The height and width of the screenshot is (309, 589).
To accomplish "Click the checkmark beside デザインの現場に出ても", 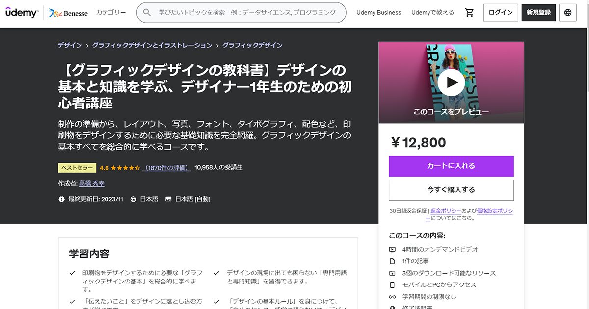I will pos(216,273).
